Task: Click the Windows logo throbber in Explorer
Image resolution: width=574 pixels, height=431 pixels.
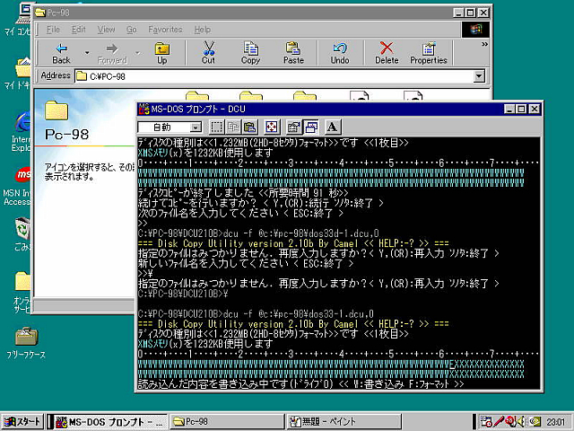Action: click(x=476, y=30)
